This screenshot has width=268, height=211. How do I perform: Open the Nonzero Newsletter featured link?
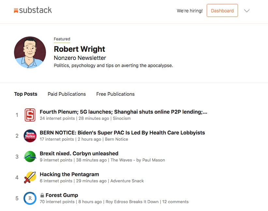point(80,58)
